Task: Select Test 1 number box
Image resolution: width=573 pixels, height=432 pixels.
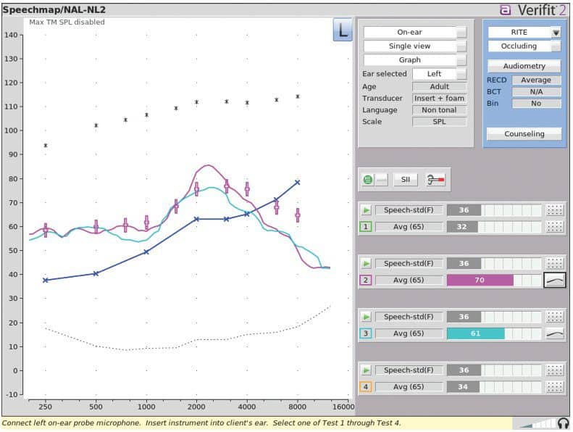Action: click(x=366, y=227)
